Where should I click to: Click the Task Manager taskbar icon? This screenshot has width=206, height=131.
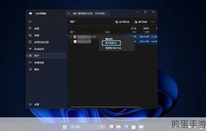[141, 127]
